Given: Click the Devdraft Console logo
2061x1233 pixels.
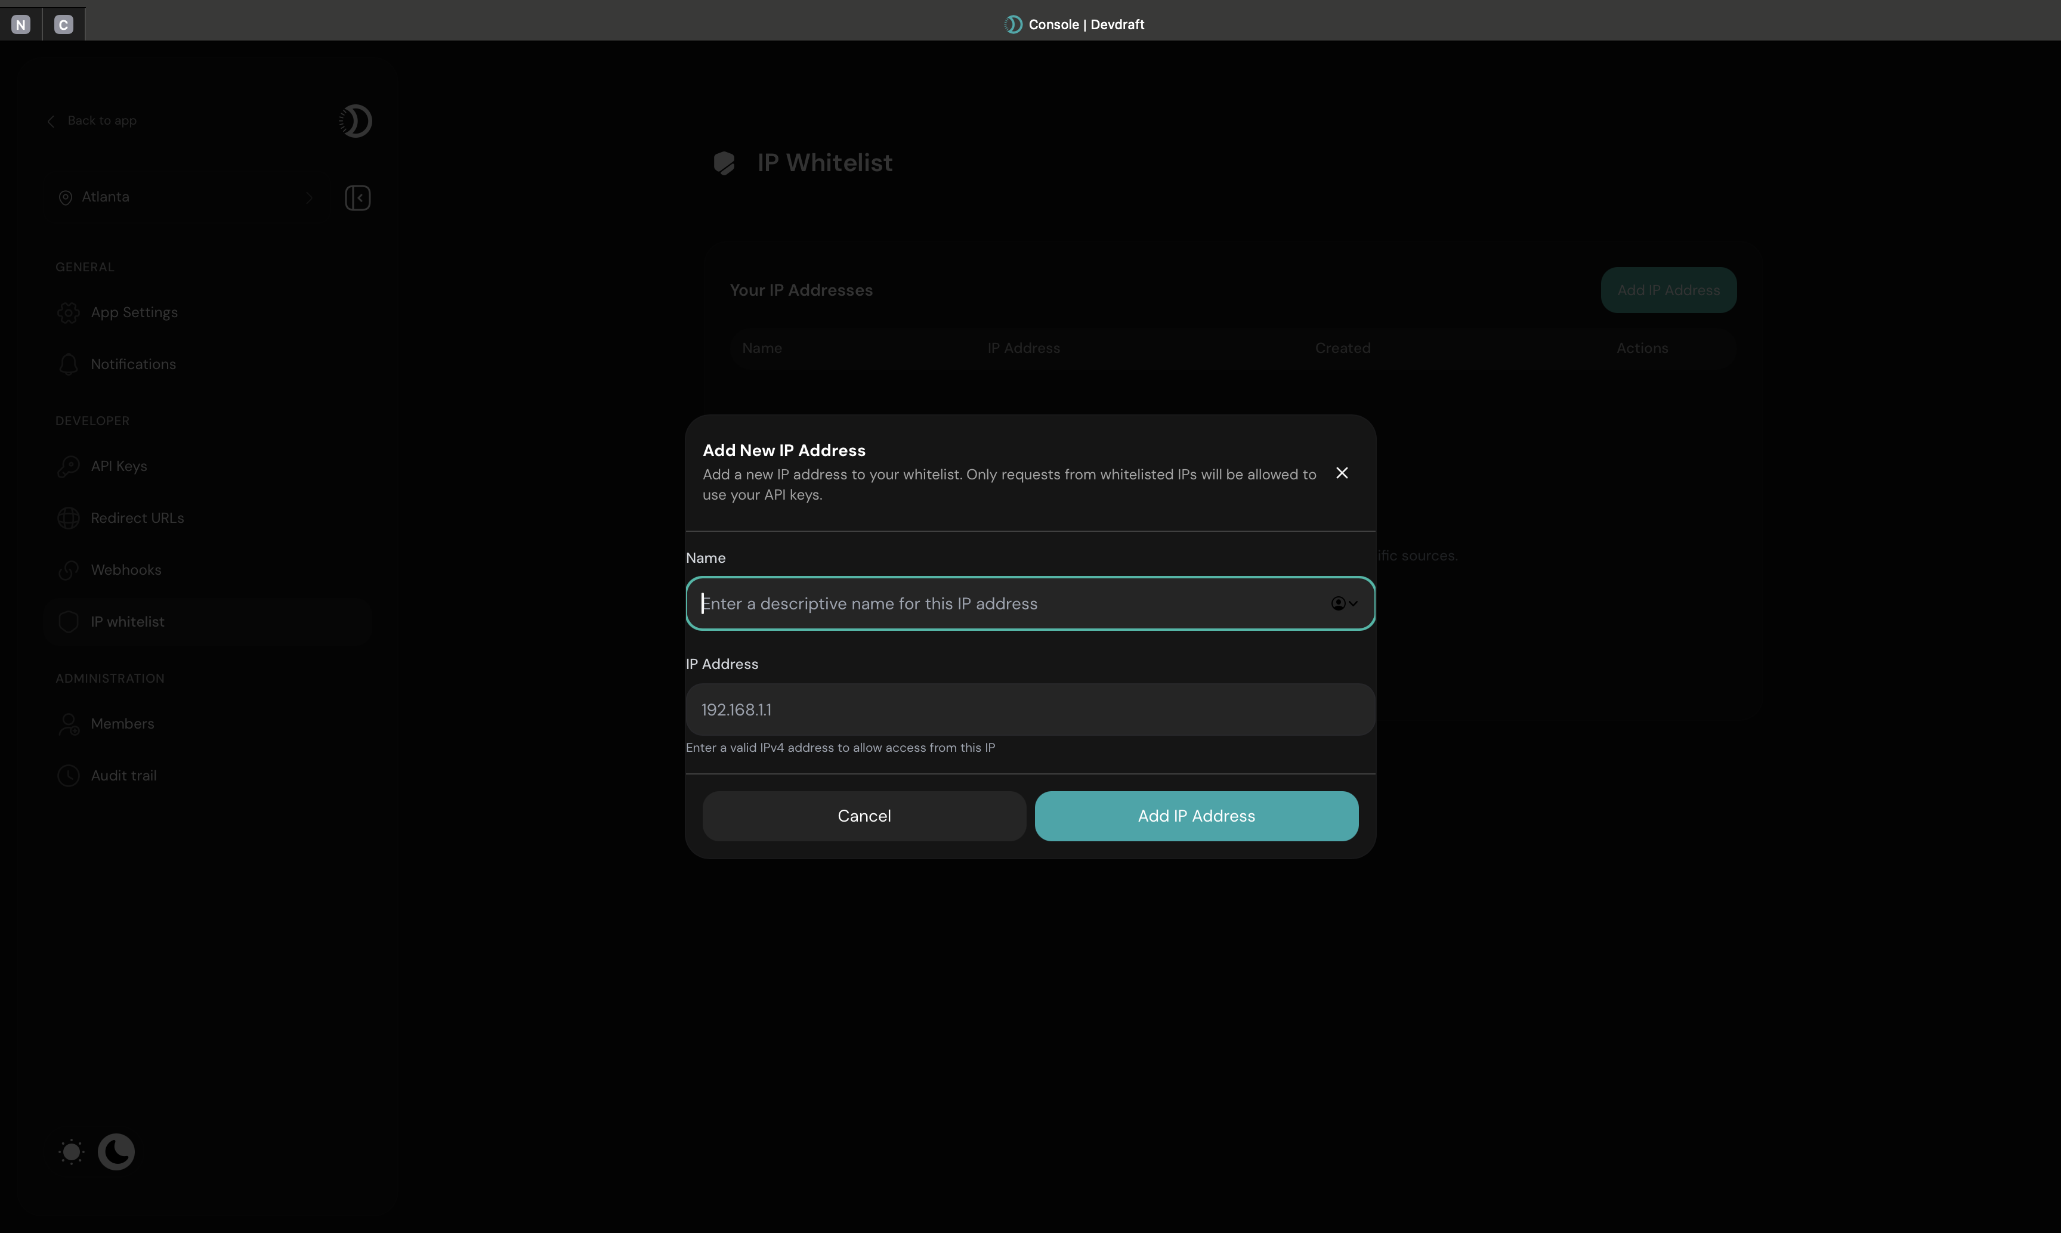Looking at the screenshot, I should coord(1013,24).
